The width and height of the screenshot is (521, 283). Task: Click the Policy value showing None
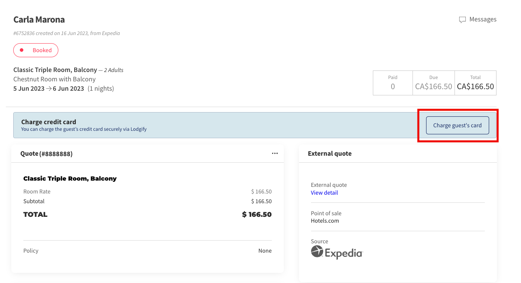(x=265, y=250)
